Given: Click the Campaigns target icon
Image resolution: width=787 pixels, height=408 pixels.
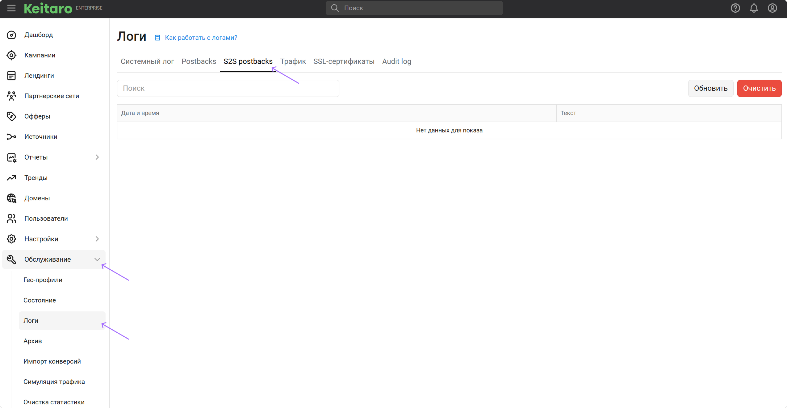Looking at the screenshot, I should coord(11,55).
